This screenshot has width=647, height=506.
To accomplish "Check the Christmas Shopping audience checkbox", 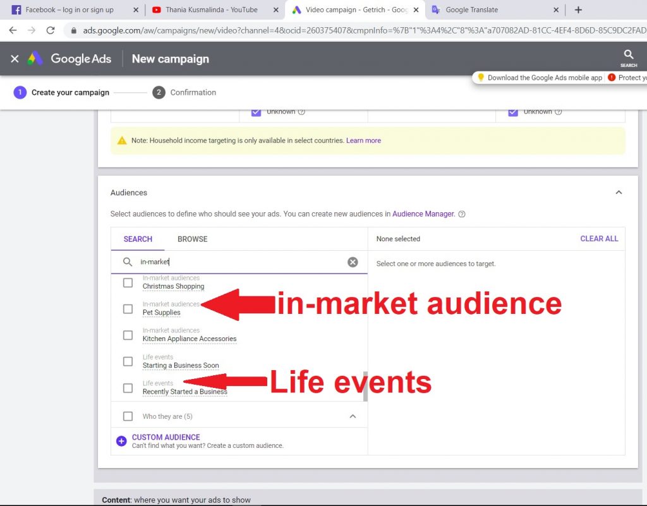I will point(128,282).
